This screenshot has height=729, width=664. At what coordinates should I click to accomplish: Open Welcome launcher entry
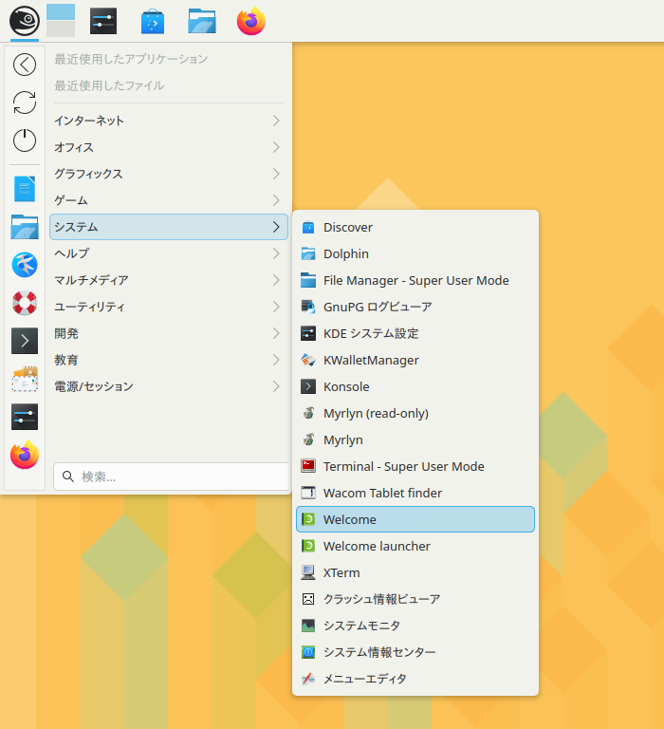point(415,546)
